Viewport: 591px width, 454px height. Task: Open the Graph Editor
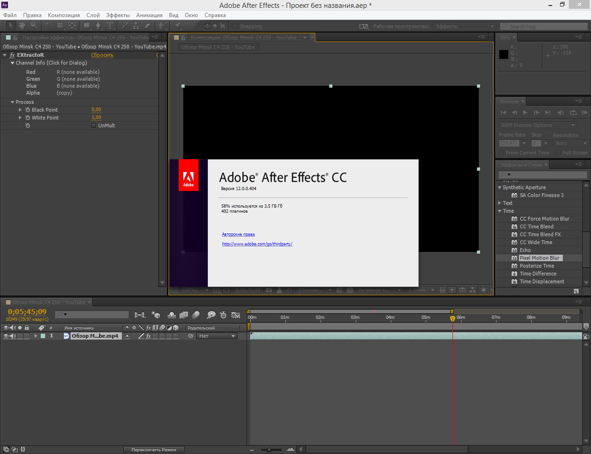pyautogui.click(x=235, y=315)
